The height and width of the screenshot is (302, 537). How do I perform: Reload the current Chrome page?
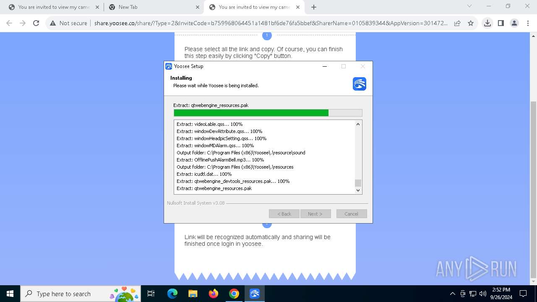tap(36, 23)
